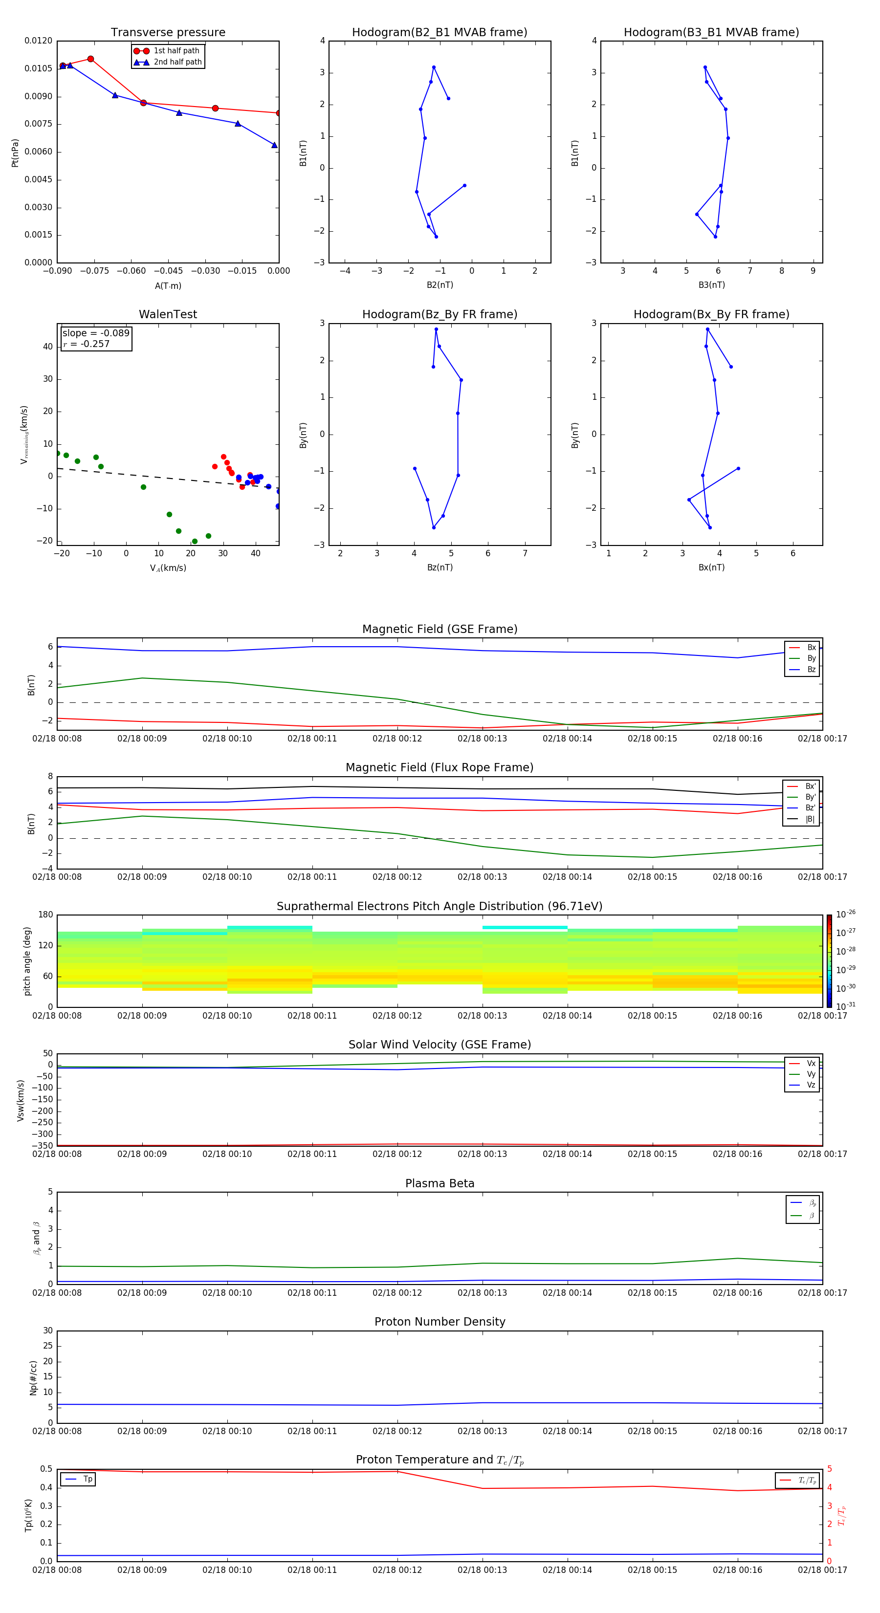
Task: Click the pitch angle color bar
Action: coord(829,960)
